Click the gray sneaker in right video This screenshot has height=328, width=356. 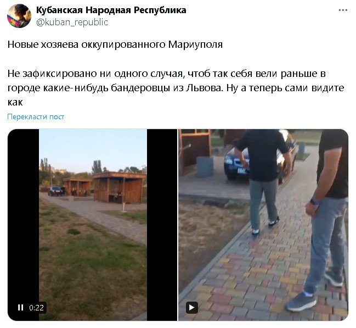[x=301, y=302]
